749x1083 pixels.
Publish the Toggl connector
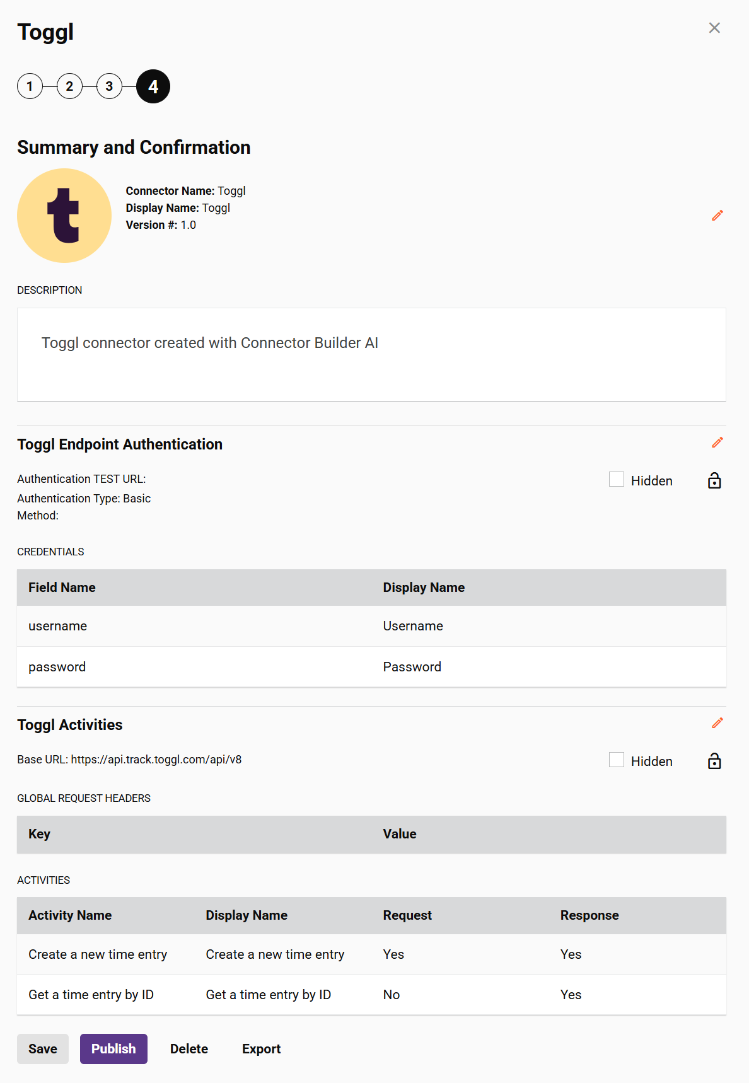point(113,1048)
